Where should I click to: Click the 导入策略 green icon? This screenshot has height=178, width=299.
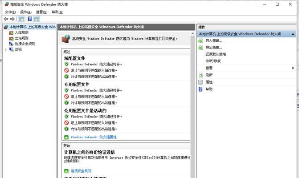coord(201,41)
